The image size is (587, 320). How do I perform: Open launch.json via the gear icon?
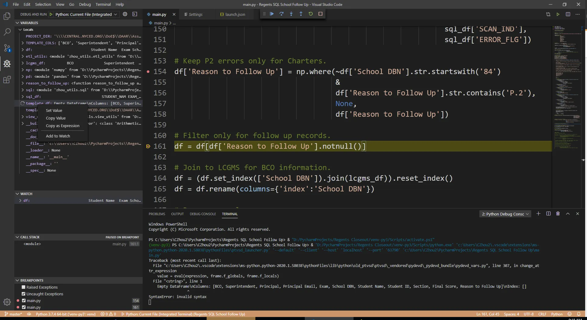[x=125, y=14]
